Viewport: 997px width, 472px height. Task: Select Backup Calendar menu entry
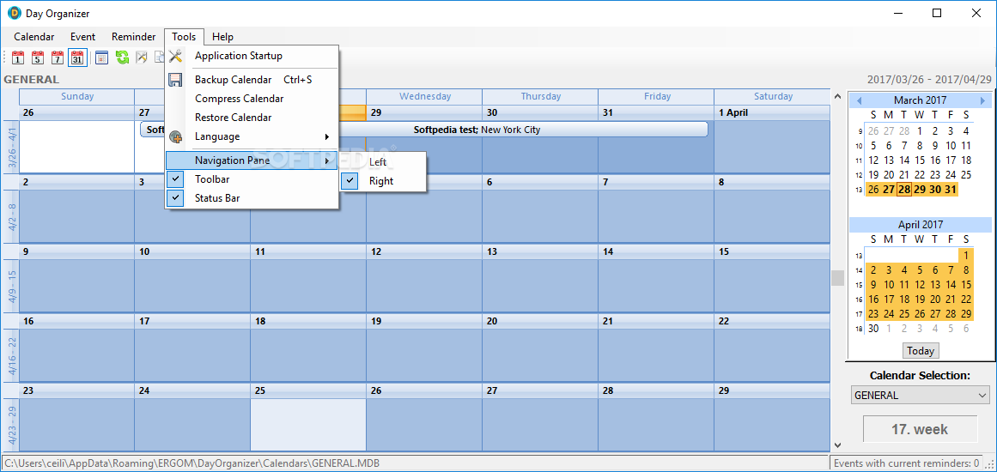coord(252,80)
